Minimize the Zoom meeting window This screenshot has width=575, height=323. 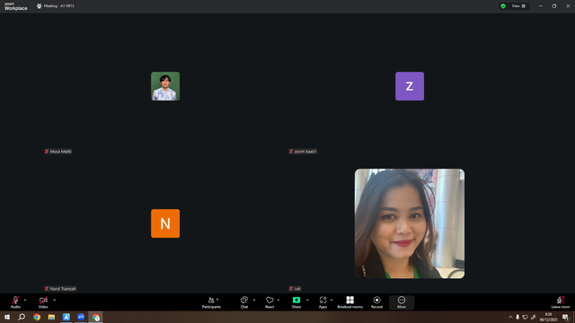[541, 6]
